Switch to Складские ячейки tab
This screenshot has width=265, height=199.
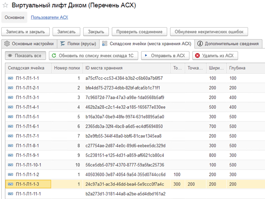[146, 44]
